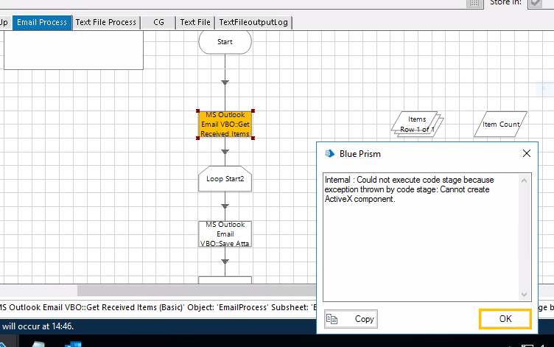Go to the Text File tab

pos(195,23)
